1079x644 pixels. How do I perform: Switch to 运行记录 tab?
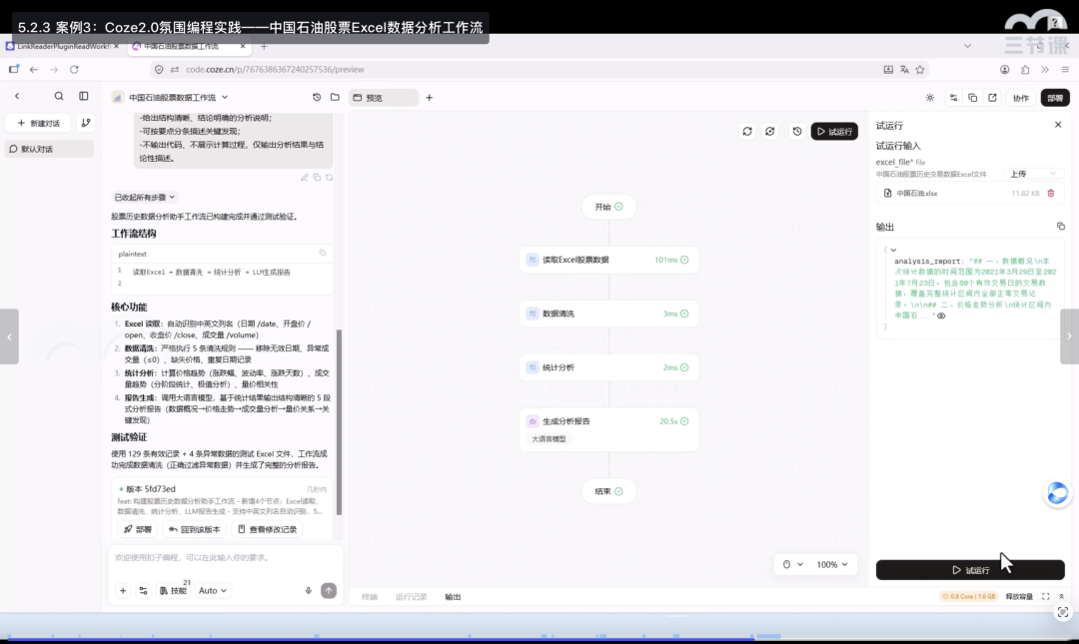pyautogui.click(x=411, y=596)
